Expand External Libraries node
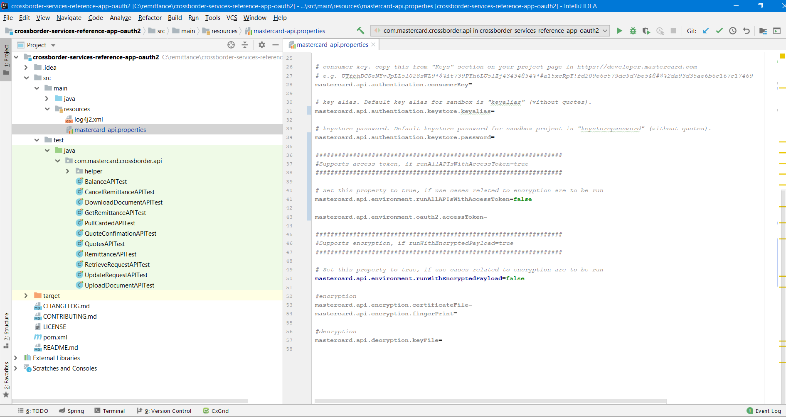Viewport: 786px width, 417px height. [x=16, y=358]
